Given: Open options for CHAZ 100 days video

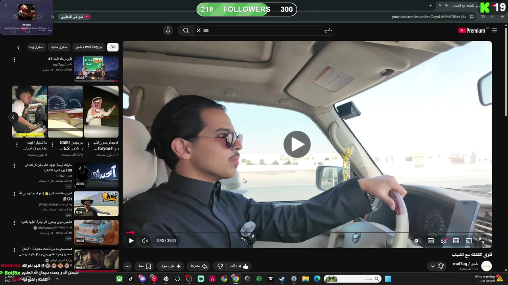Looking at the screenshot, I should coord(14,166).
